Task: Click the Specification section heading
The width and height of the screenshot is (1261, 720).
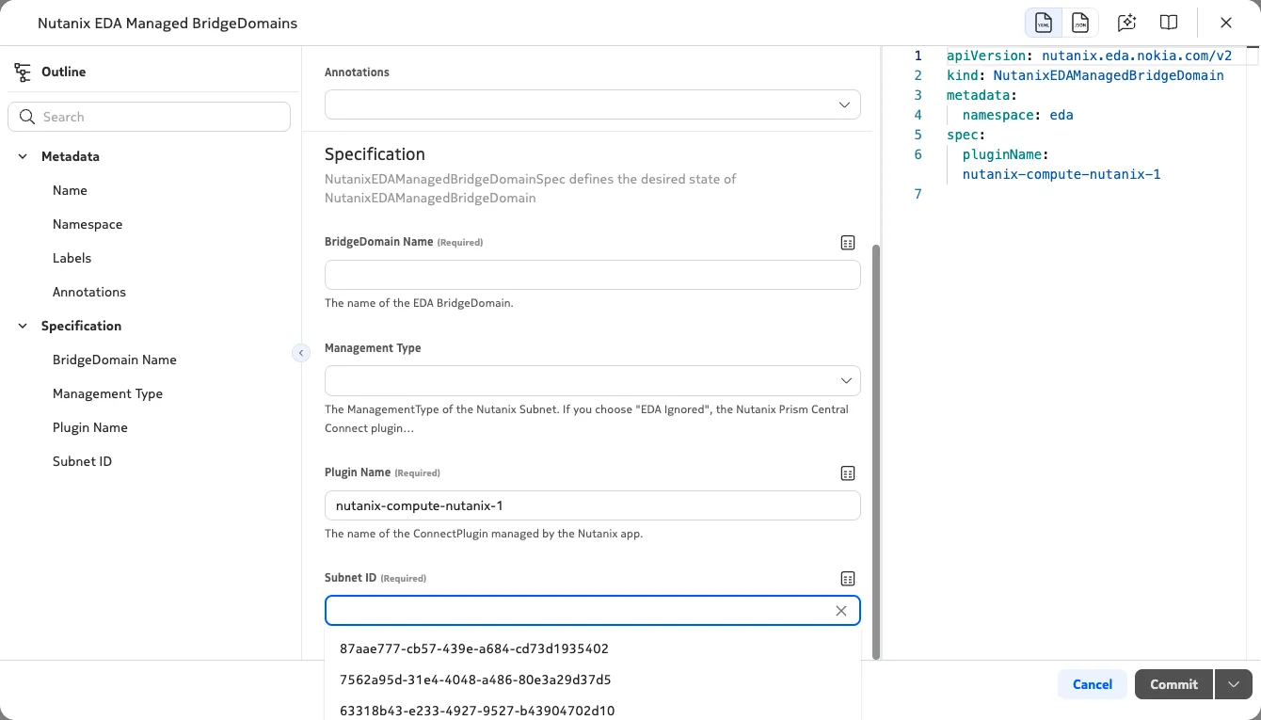Action: (375, 153)
